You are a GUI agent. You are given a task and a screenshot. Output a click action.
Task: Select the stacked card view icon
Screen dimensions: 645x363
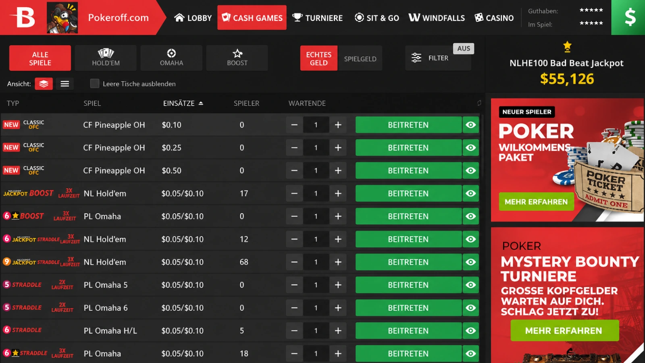pos(44,83)
